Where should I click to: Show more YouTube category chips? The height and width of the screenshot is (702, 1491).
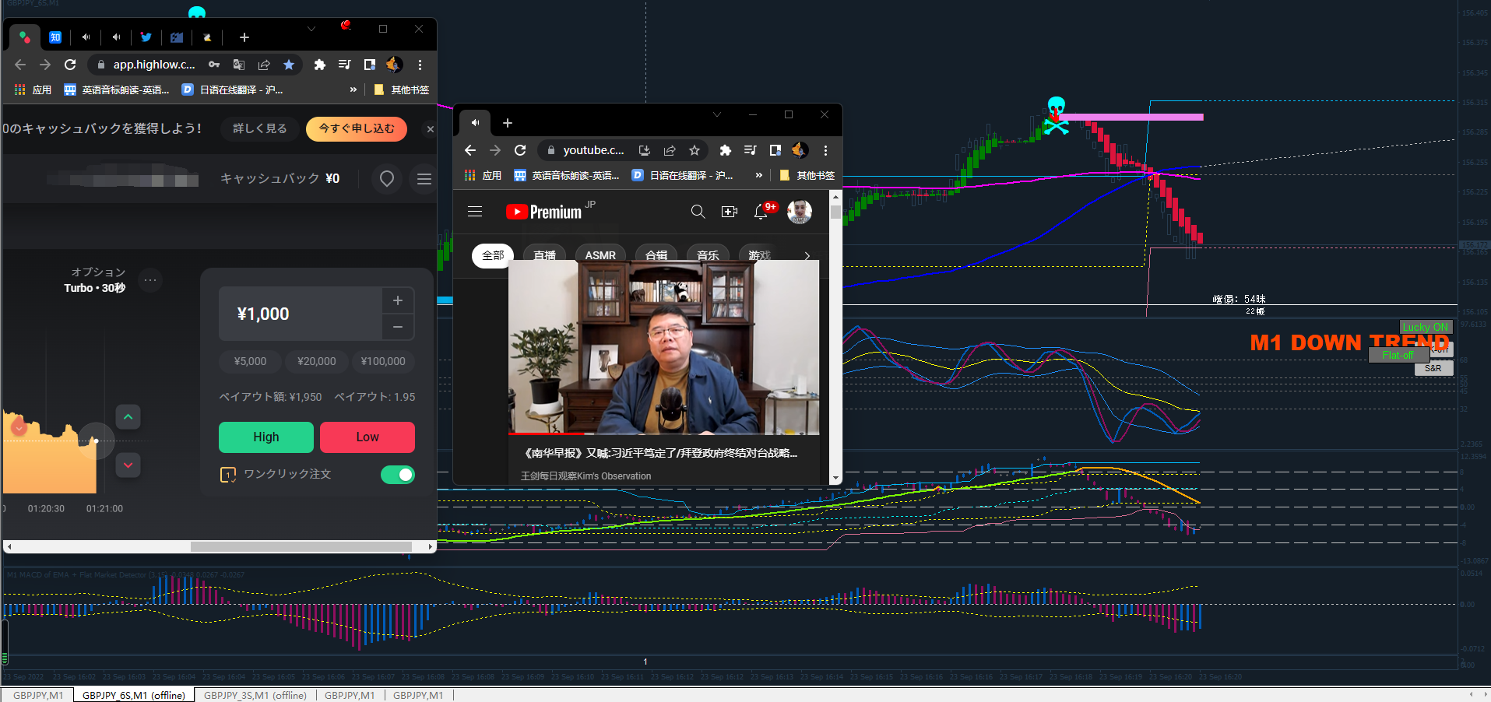tap(807, 255)
